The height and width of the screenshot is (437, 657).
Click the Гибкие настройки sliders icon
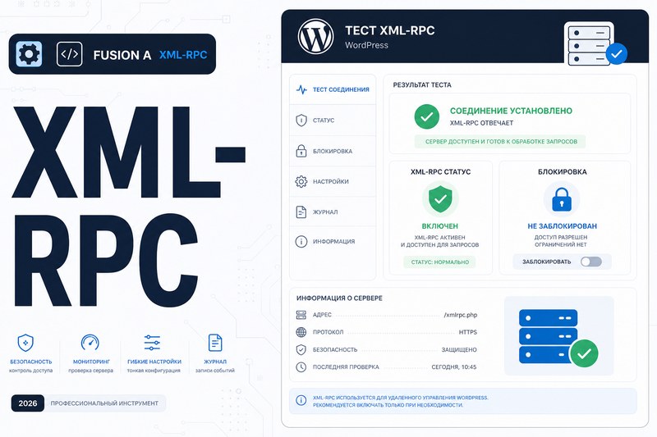pyautogui.click(x=152, y=343)
